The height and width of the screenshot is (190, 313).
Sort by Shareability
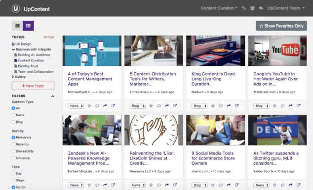coord(13,151)
